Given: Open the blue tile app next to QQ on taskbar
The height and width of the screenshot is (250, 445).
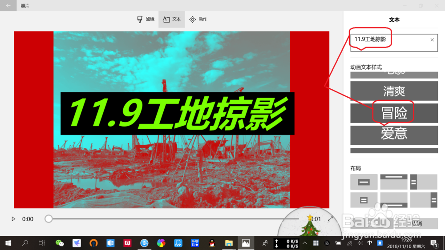Looking at the screenshot, I should point(195,243).
